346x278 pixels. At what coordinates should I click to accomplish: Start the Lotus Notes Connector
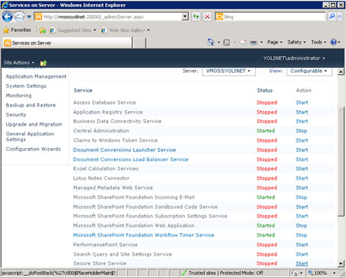[x=302, y=178]
